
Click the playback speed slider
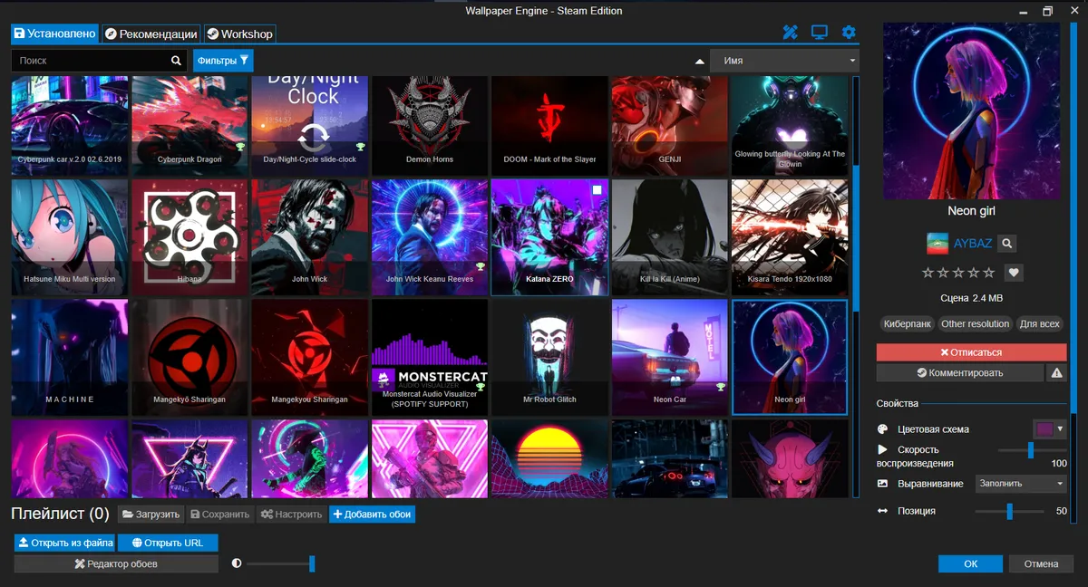click(1032, 450)
